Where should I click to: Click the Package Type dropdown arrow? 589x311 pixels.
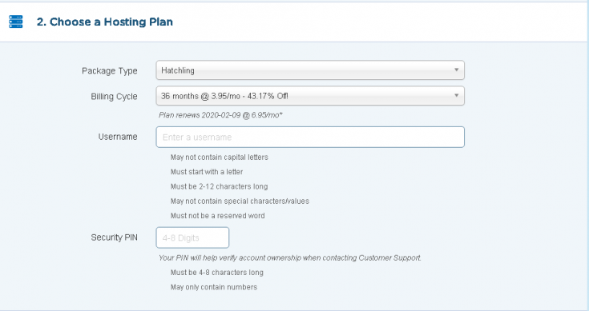click(x=456, y=70)
